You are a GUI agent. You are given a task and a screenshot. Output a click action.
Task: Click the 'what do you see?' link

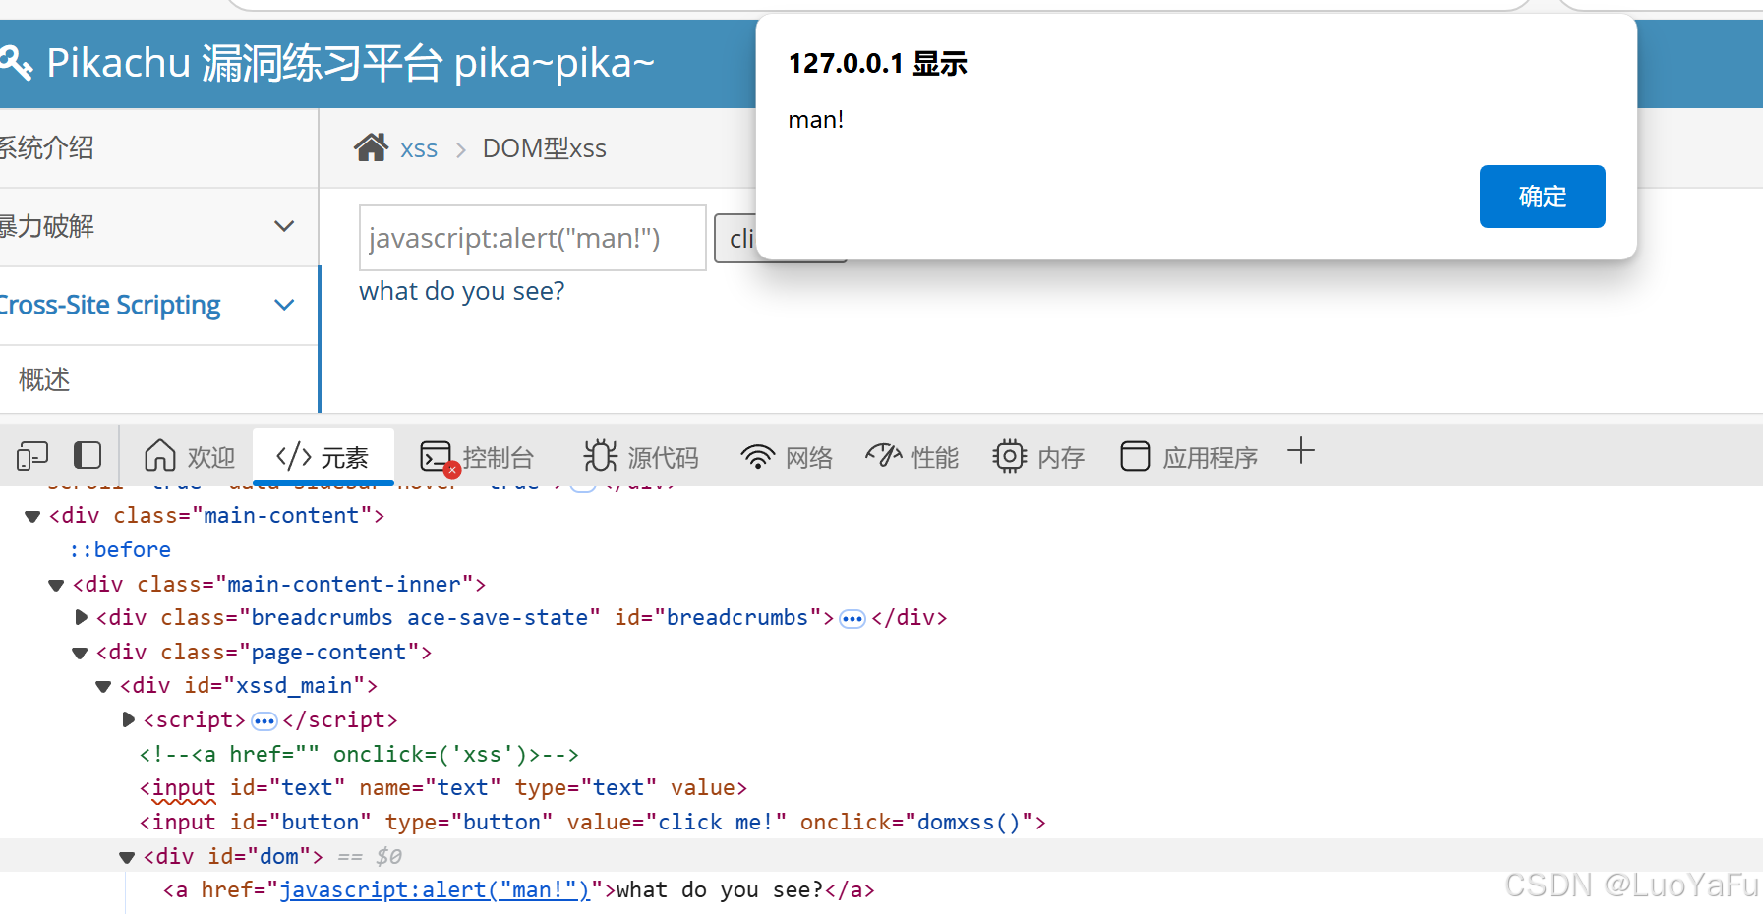[x=462, y=291]
